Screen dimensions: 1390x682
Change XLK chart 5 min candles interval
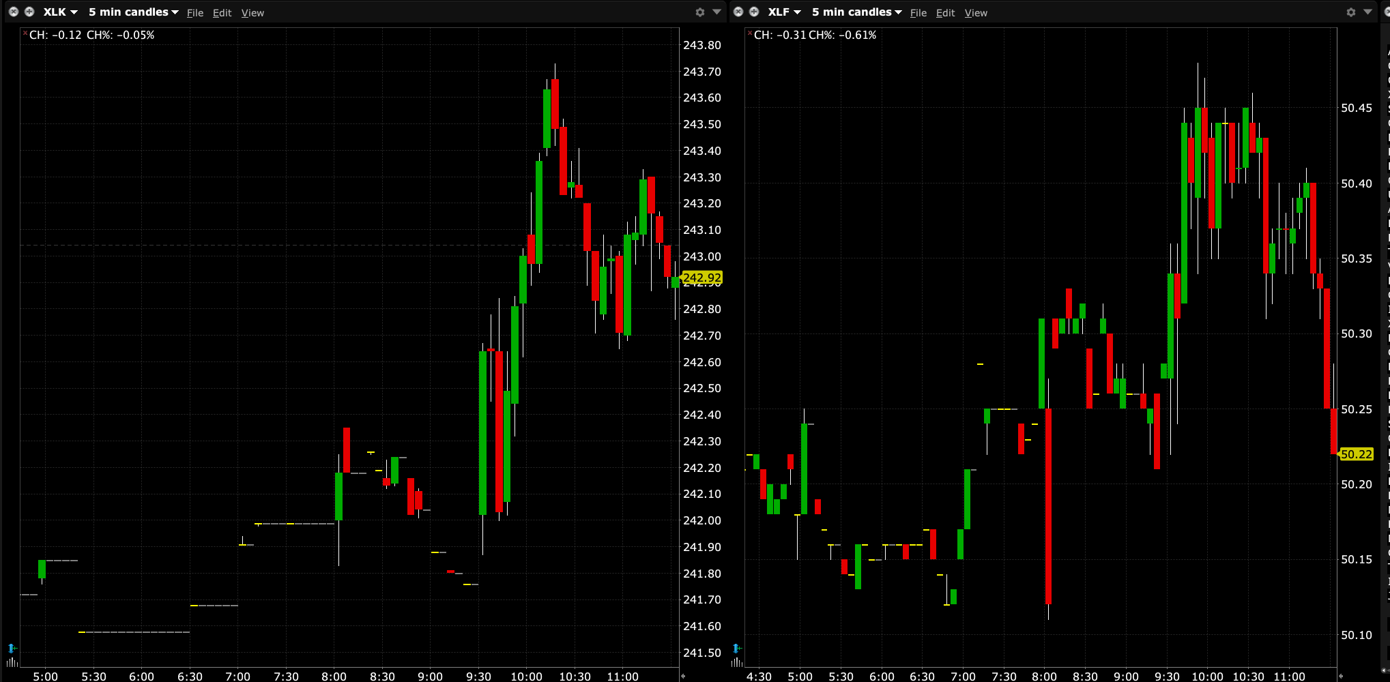(x=133, y=12)
